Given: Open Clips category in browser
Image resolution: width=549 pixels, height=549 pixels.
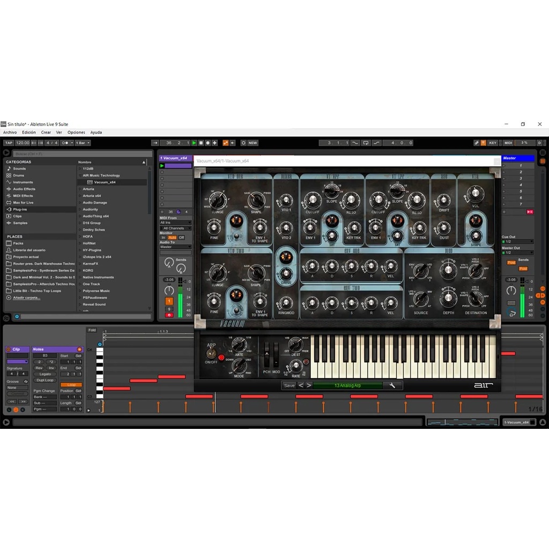Looking at the screenshot, I should point(17,217).
